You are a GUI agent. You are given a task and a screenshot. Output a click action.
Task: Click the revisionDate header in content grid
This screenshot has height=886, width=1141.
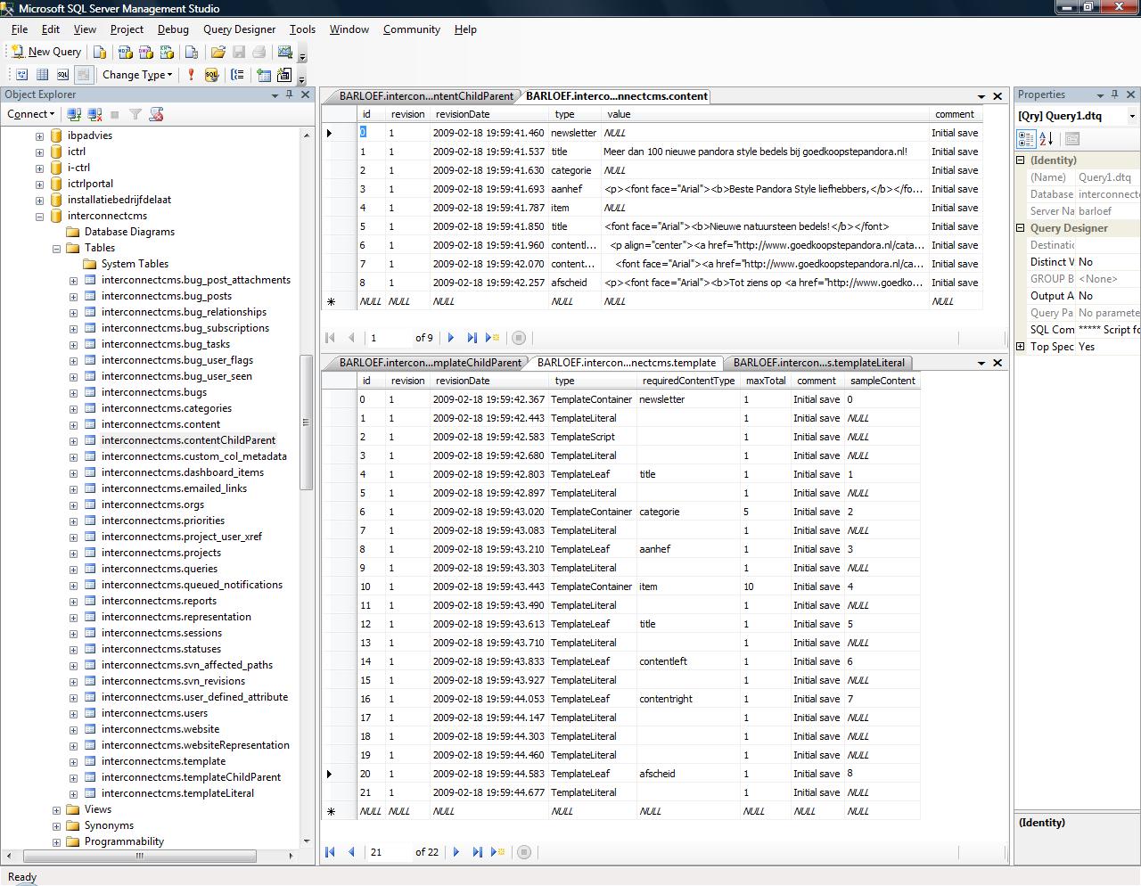[488, 114]
